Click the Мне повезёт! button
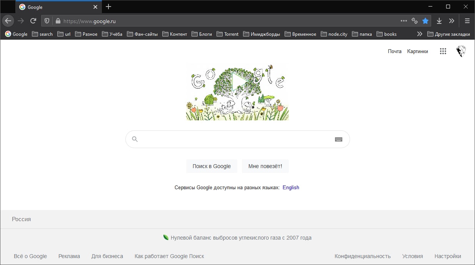 pos(265,166)
